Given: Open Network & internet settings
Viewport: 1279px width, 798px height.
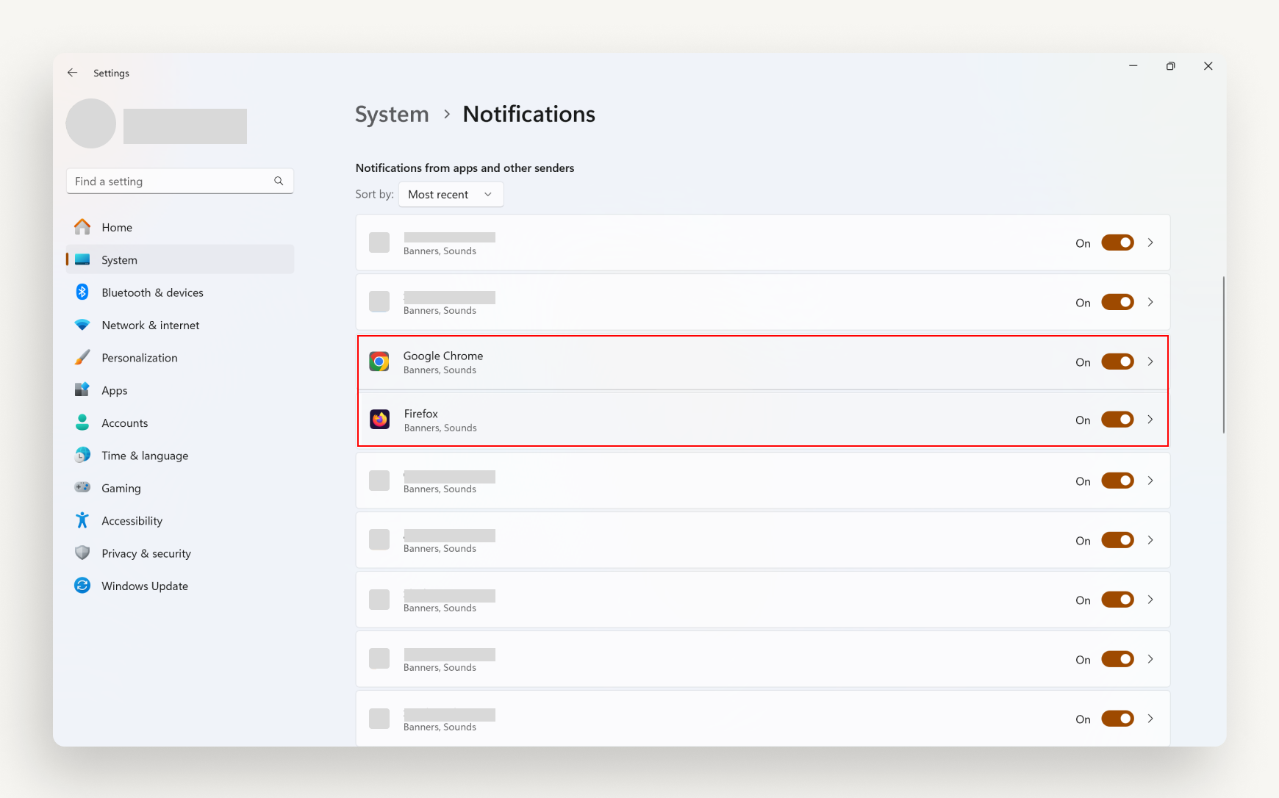Looking at the screenshot, I should [x=151, y=325].
